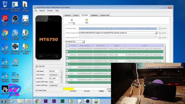
Task: Open Adobe Audition in the taskbar
Action: (62, 101)
